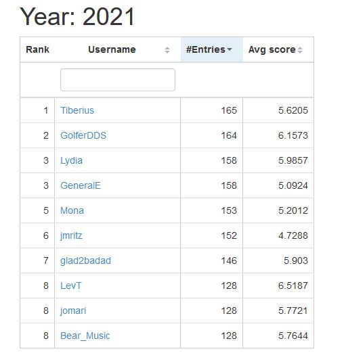This screenshot has height=364, width=344.
Task: Open Tiberius user profile link
Action: coord(77,110)
